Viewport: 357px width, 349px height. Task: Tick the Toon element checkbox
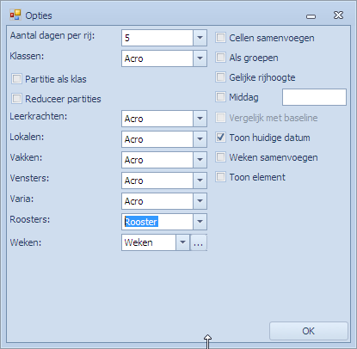(x=220, y=177)
